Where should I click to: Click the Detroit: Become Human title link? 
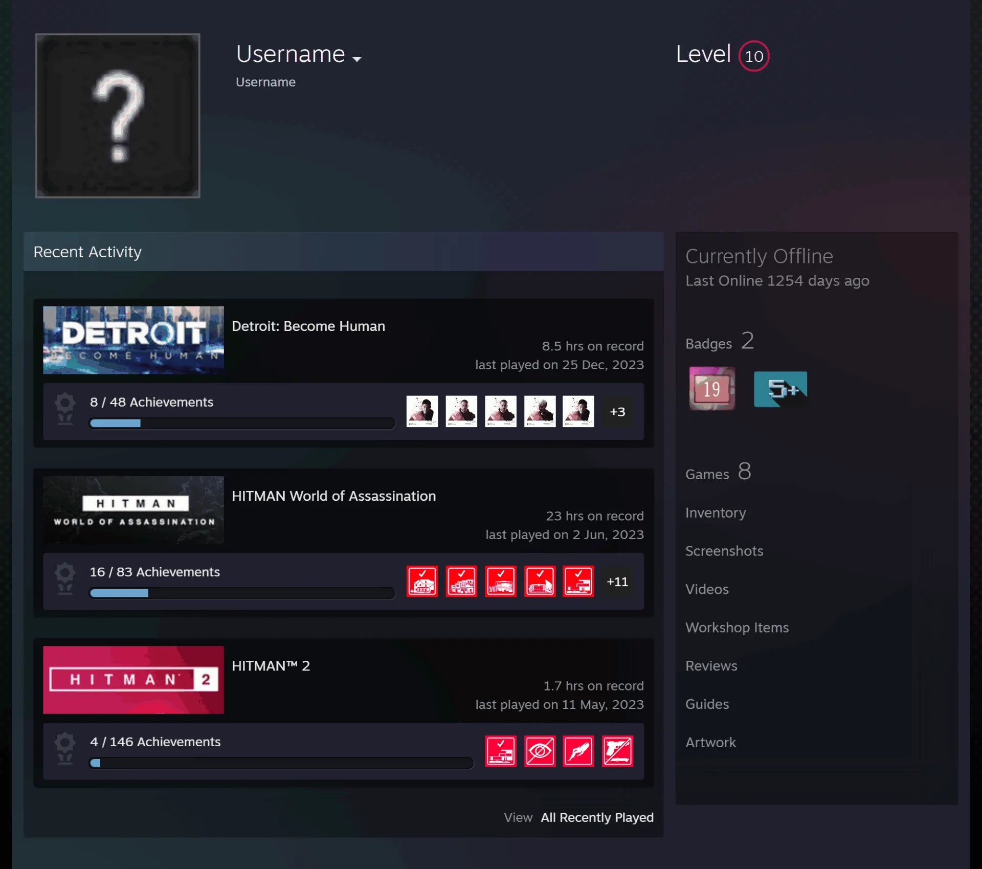(x=308, y=326)
